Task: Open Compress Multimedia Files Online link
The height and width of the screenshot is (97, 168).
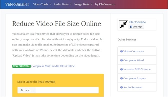Action: pos(53,66)
